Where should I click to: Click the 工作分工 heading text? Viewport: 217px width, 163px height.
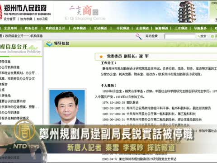[108, 63]
